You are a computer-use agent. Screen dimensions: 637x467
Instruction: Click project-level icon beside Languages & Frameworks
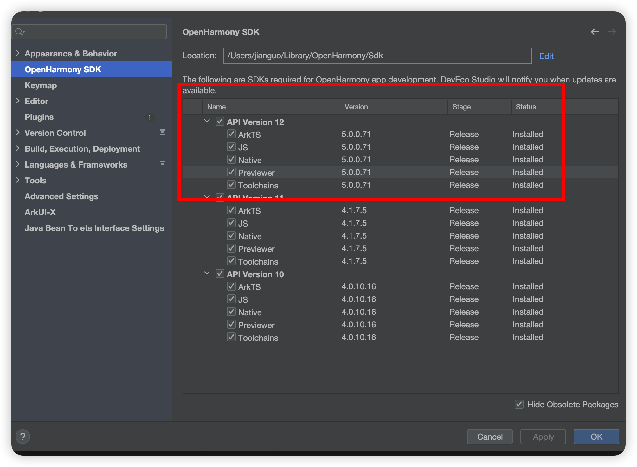coord(163,164)
